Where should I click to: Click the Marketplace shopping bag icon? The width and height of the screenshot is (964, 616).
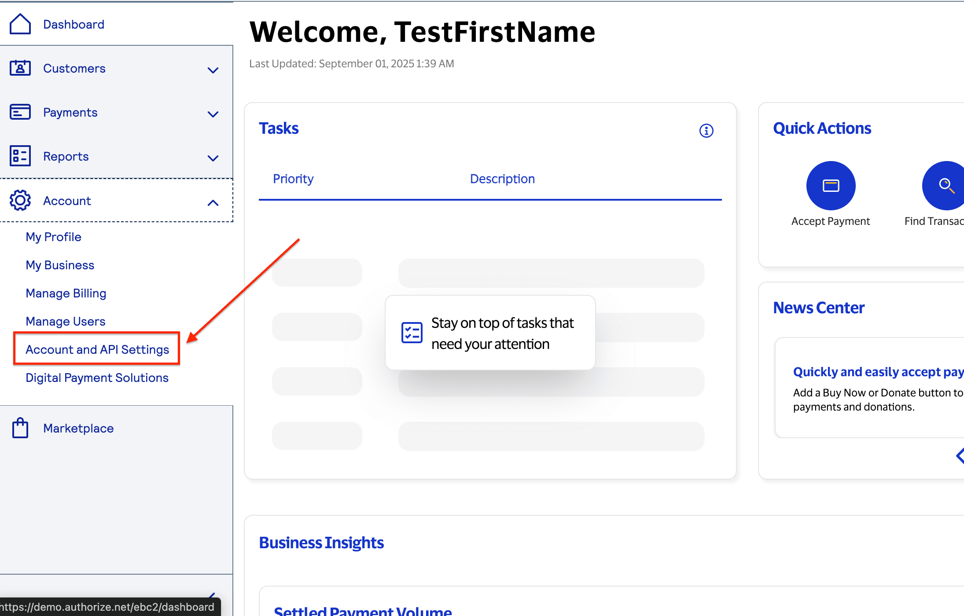point(20,428)
